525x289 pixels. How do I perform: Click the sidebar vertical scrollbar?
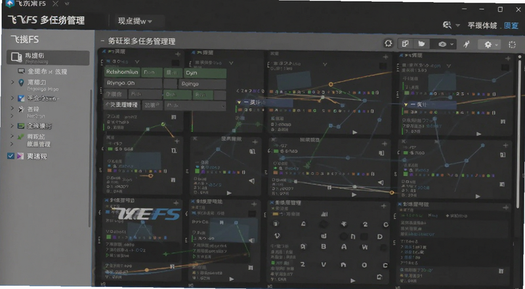point(90,158)
